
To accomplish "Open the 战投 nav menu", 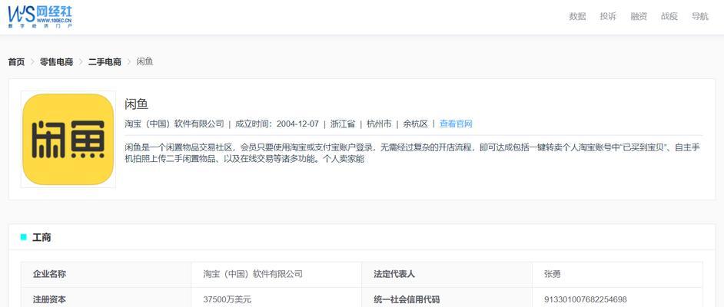I will pyautogui.click(x=669, y=17).
